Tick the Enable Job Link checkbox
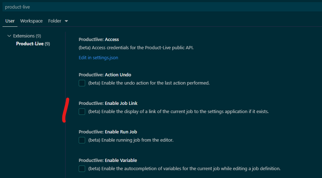The height and width of the screenshot is (178, 322). pos(82,112)
